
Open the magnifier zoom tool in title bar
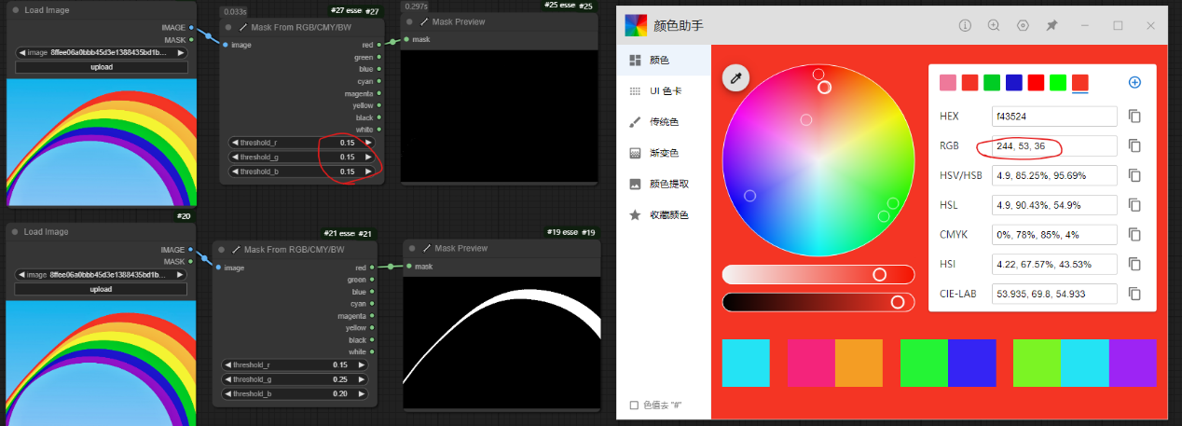tap(994, 25)
